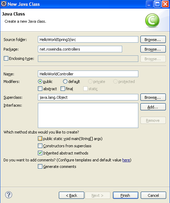Image resolution: width=170 pixels, height=203 pixels.
Task: Click the Eclipse icon in title bar
Action: point(4,4)
